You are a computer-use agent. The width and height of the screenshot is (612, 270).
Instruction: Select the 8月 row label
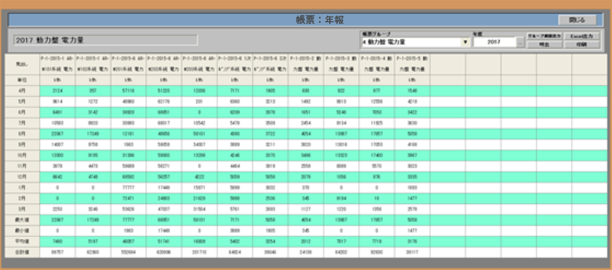point(22,134)
